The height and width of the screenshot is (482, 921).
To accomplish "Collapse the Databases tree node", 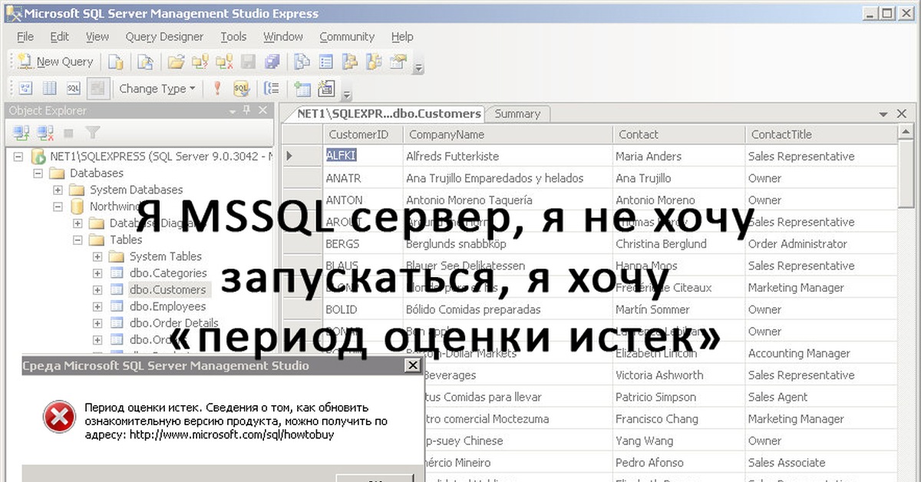I will click(38, 173).
